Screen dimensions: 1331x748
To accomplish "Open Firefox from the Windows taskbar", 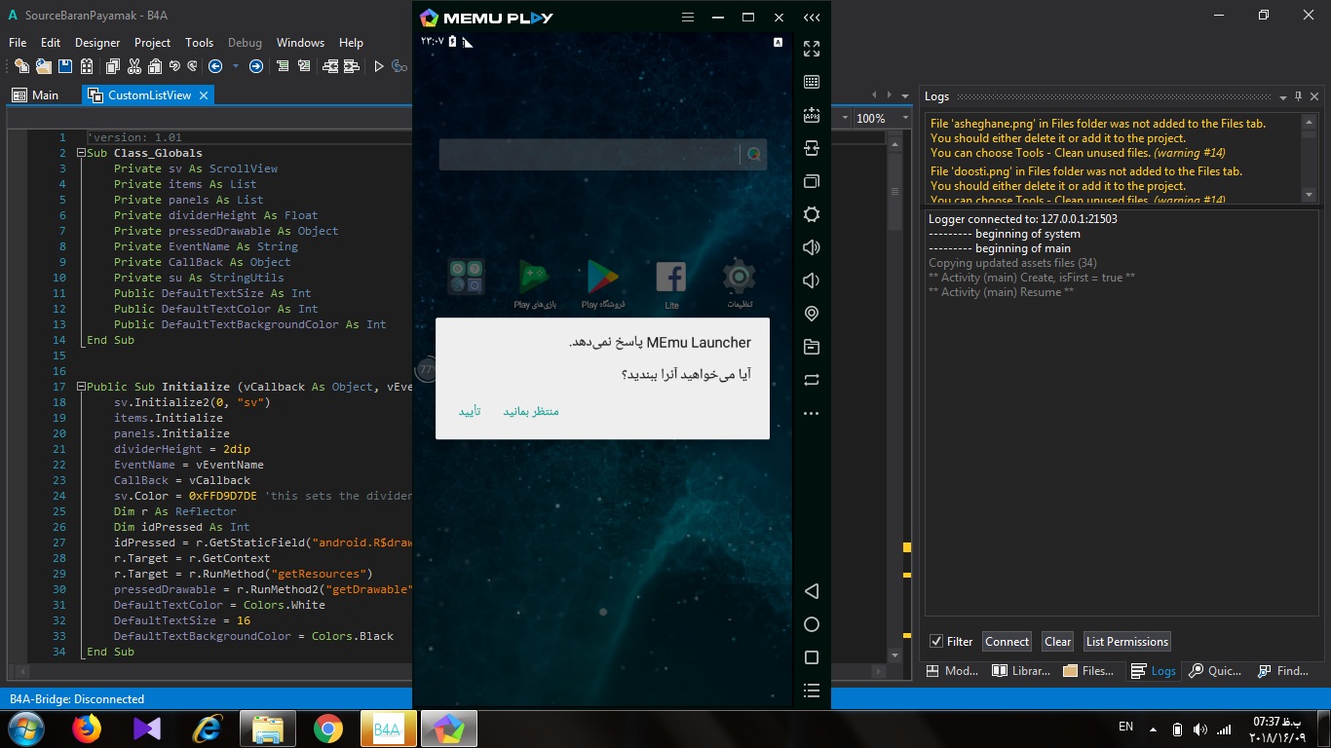I will (x=87, y=729).
